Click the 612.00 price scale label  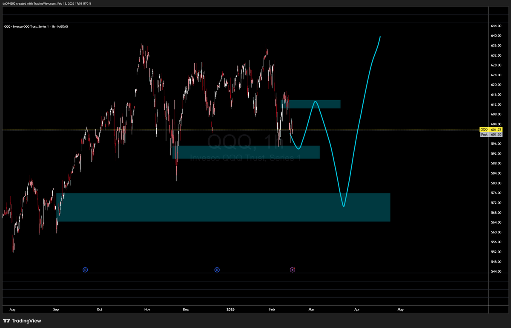click(497, 104)
